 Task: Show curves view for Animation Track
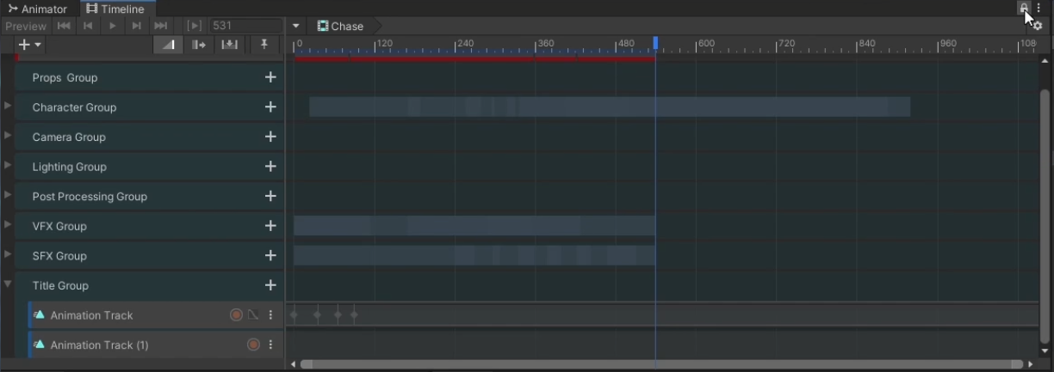253,315
